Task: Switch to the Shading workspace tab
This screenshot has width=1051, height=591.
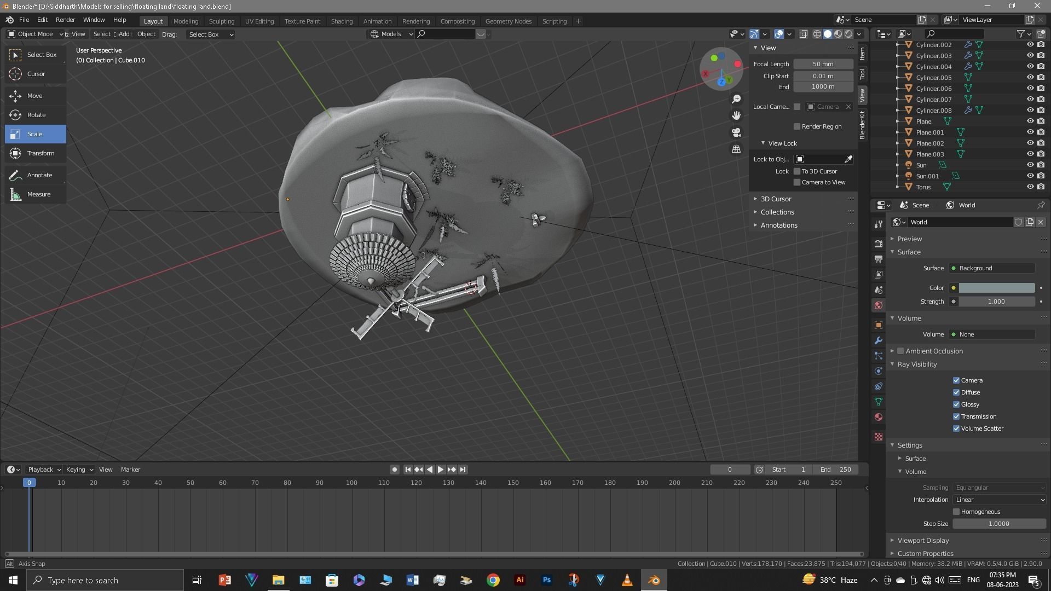Action: [x=342, y=21]
